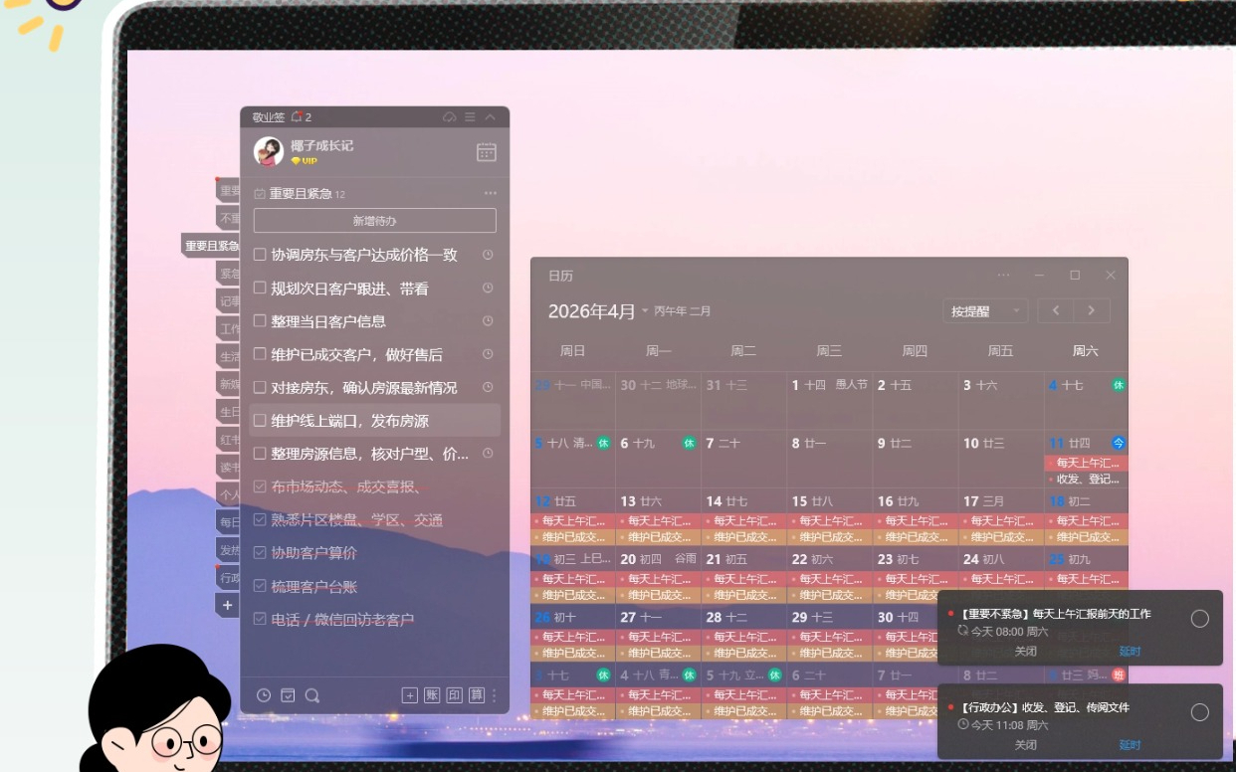Uncheck the completed 协助客户算价 task

(x=260, y=552)
